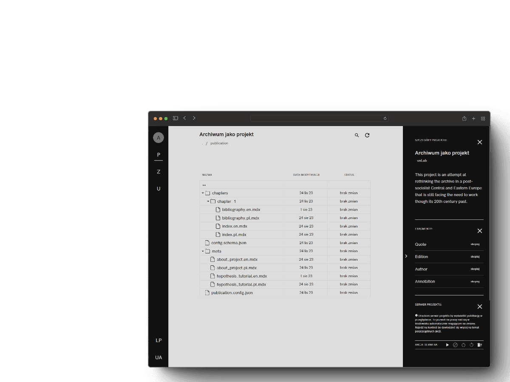Refresh the file list with the reload icon
The image size is (510, 382).
(x=367, y=135)
